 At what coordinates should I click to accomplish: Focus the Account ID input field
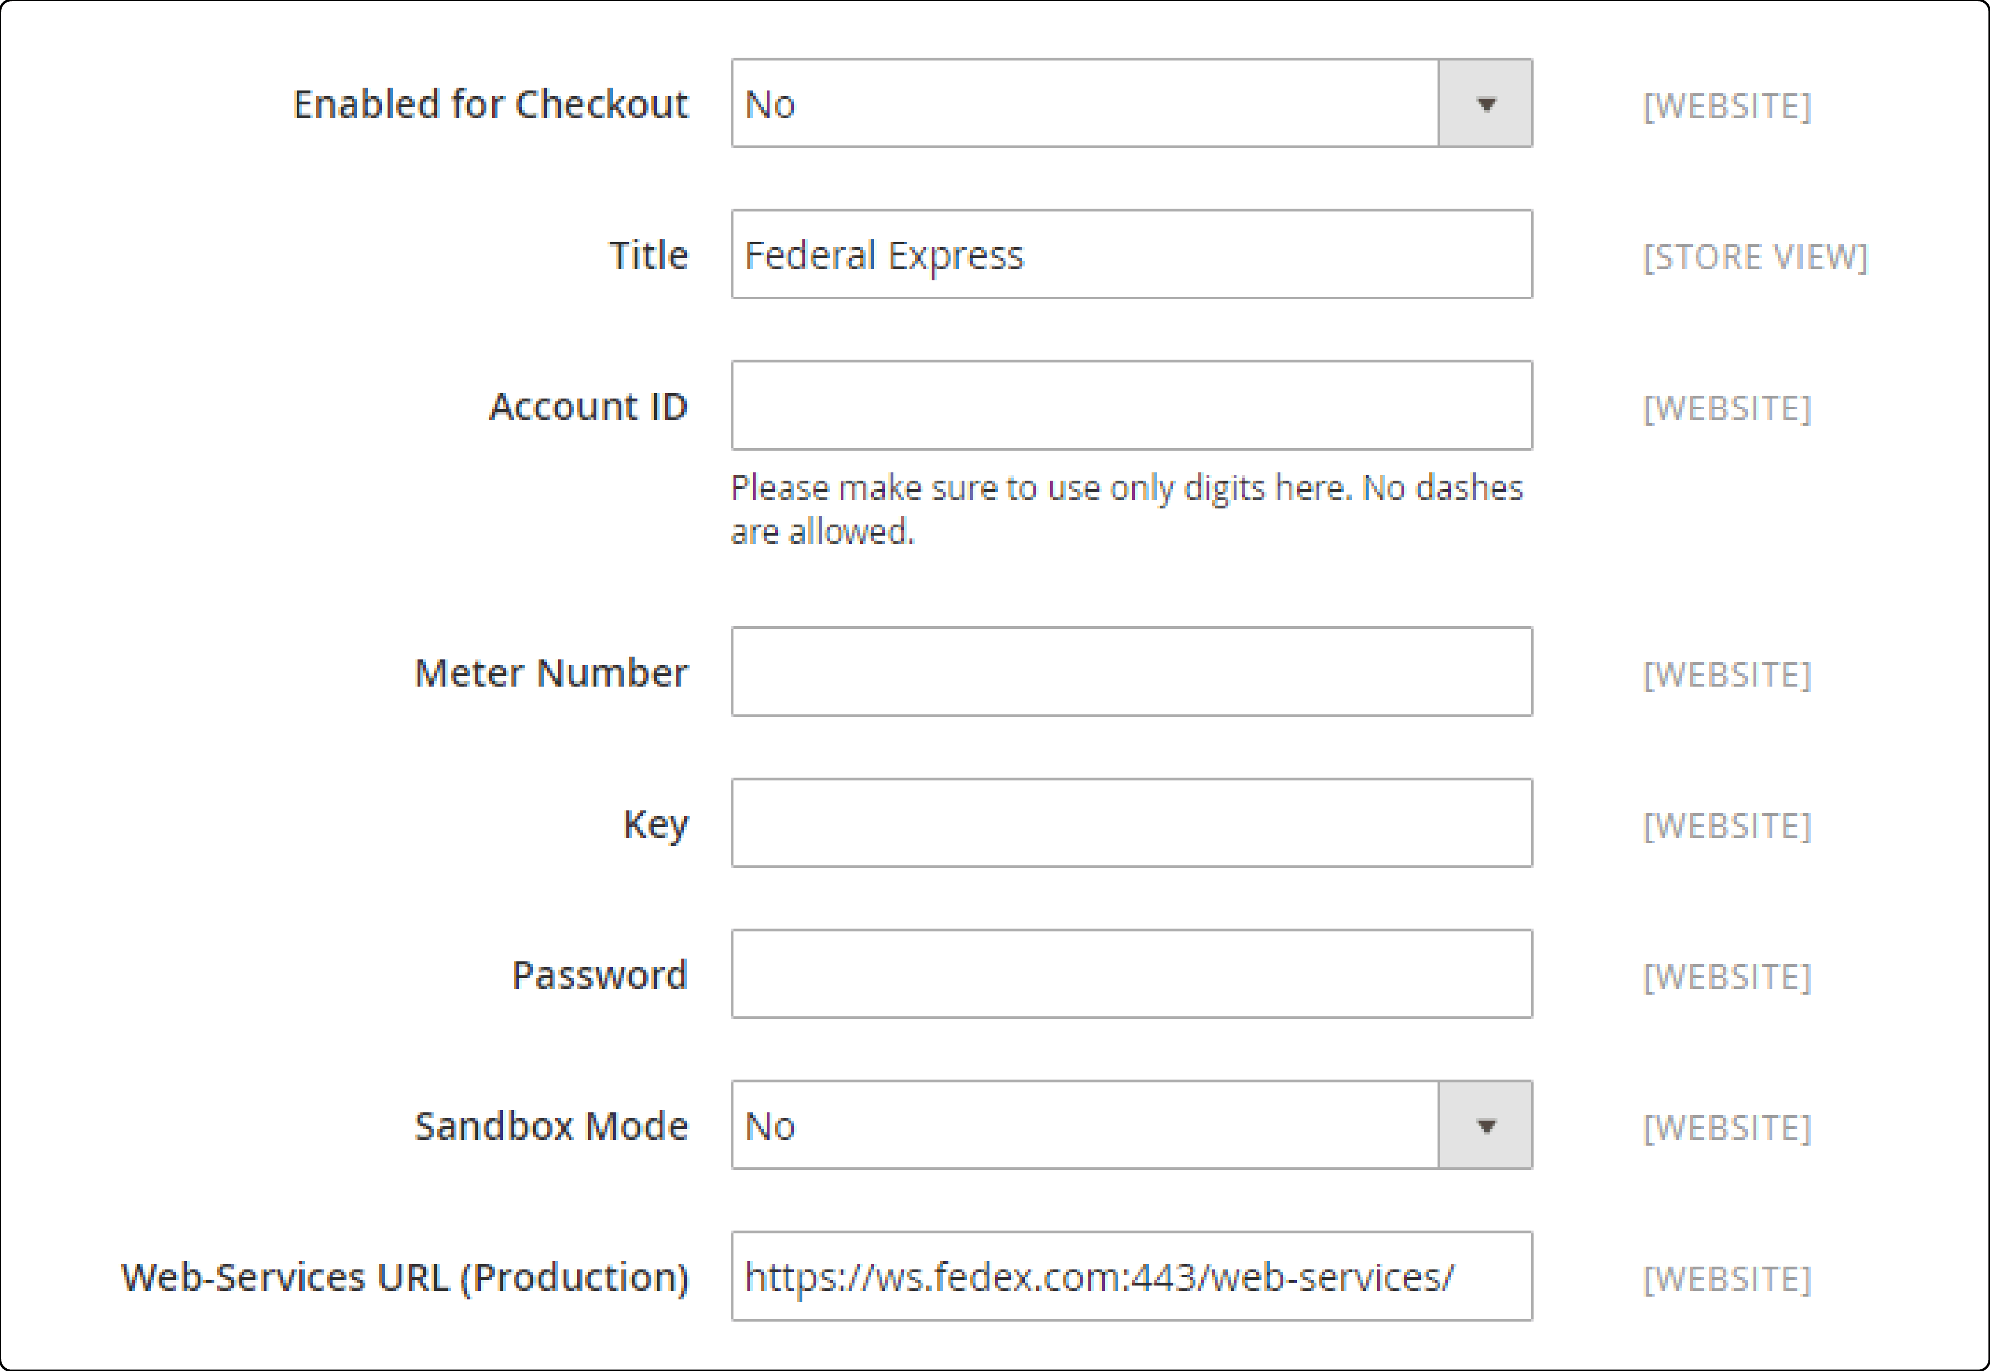point(1132,405)
